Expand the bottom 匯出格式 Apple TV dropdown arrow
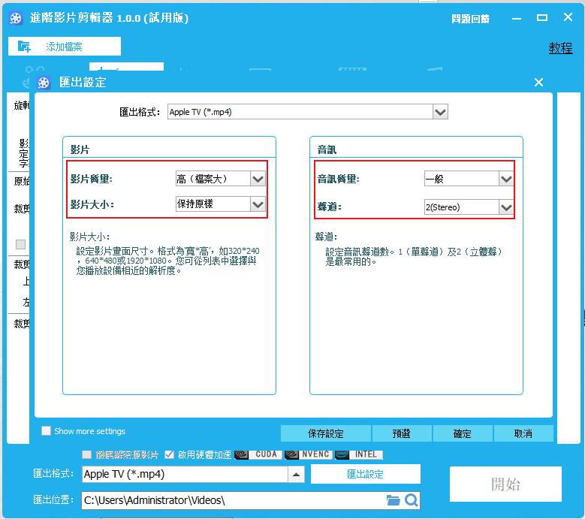Image resolution: width=585 pixels, height=519 pixels. tap(296, 474)
